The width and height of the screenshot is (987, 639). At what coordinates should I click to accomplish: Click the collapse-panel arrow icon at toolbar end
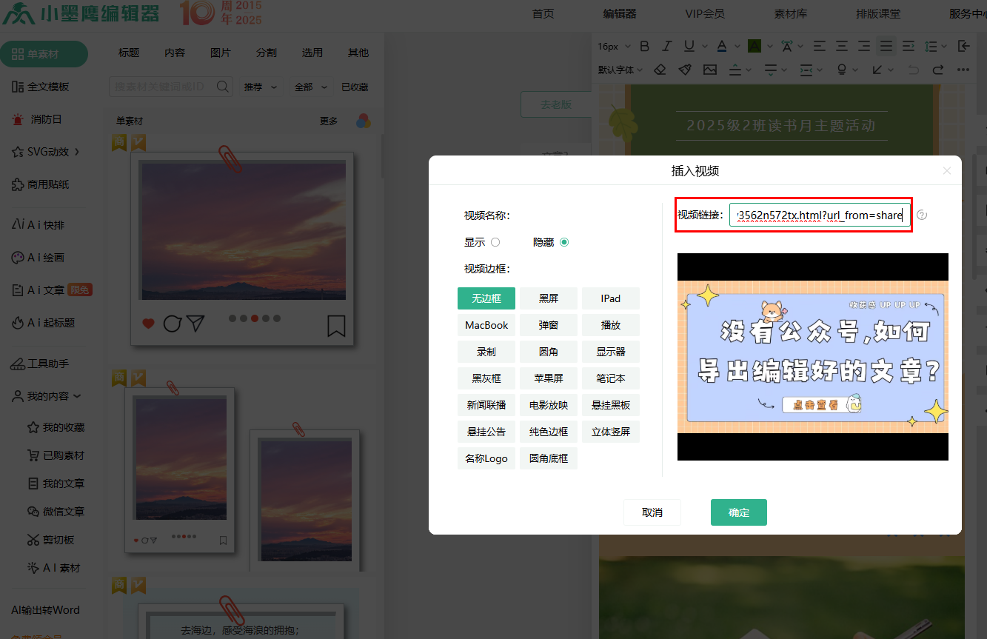click(963, 46)
